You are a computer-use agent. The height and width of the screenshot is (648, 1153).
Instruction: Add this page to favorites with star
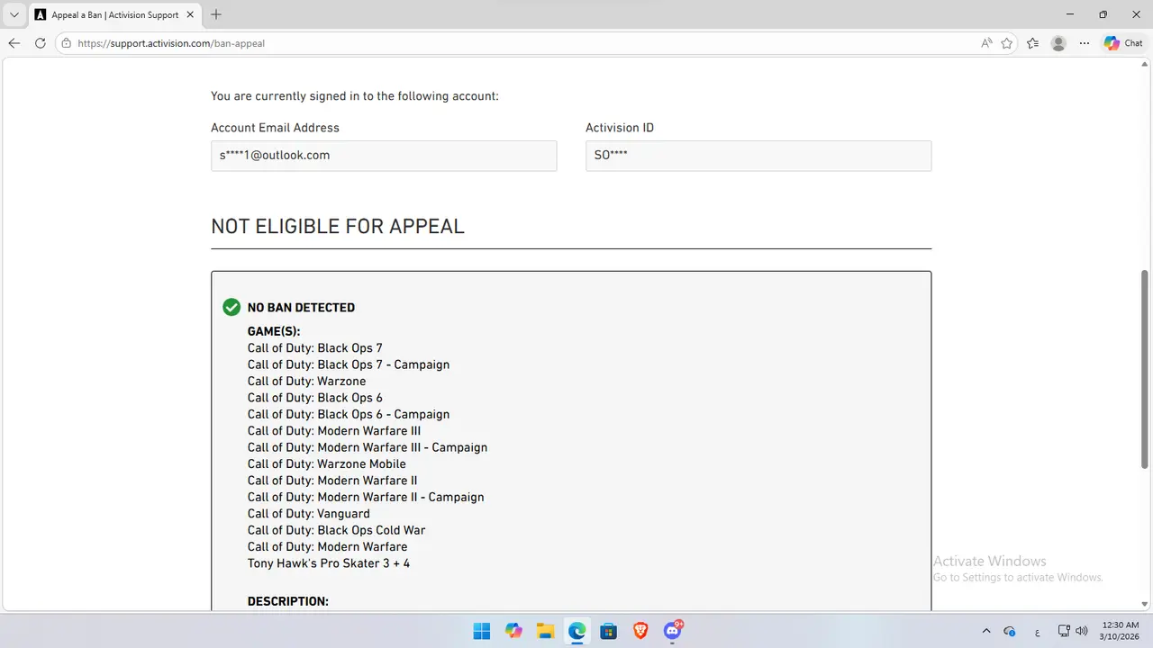(1007, 43)
